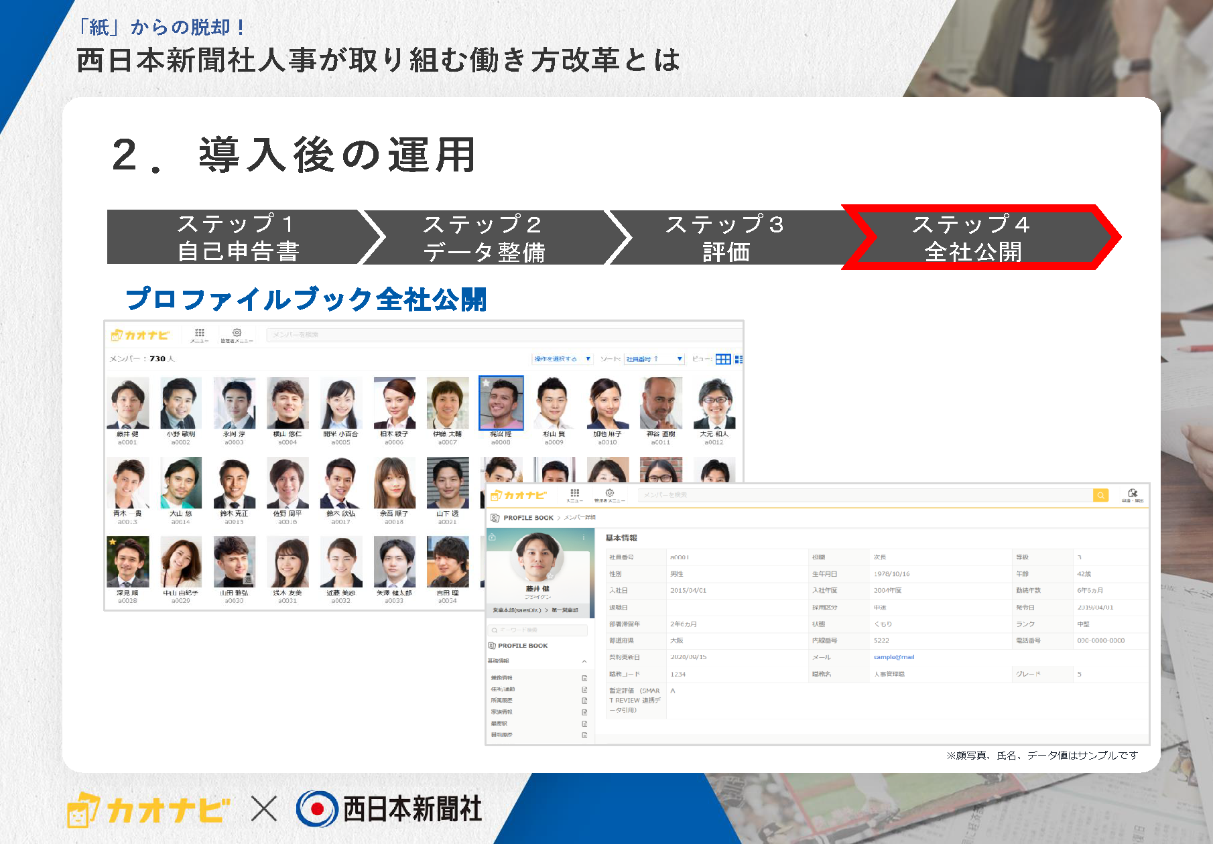The image size is (1213, 844).
Task: Click the 730 member count text
Action: pyautogui.click(x=157, y=359)
